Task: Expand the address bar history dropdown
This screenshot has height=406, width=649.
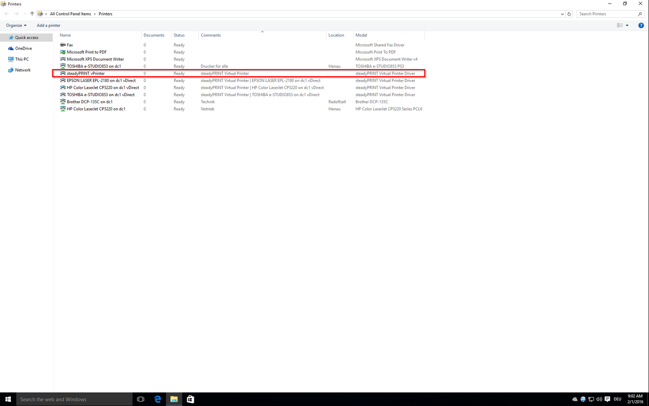Action: click(562, 14)
